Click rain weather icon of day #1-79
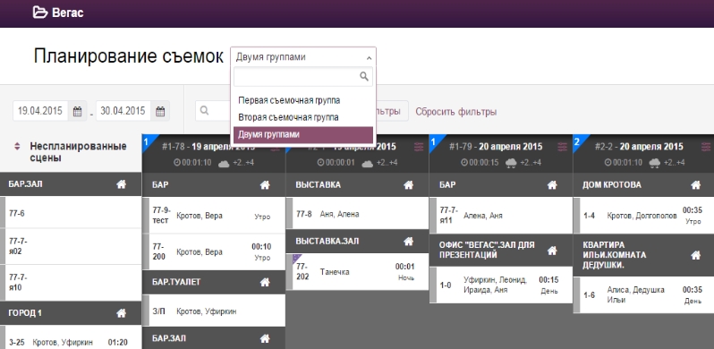 (x=512, y=163)
